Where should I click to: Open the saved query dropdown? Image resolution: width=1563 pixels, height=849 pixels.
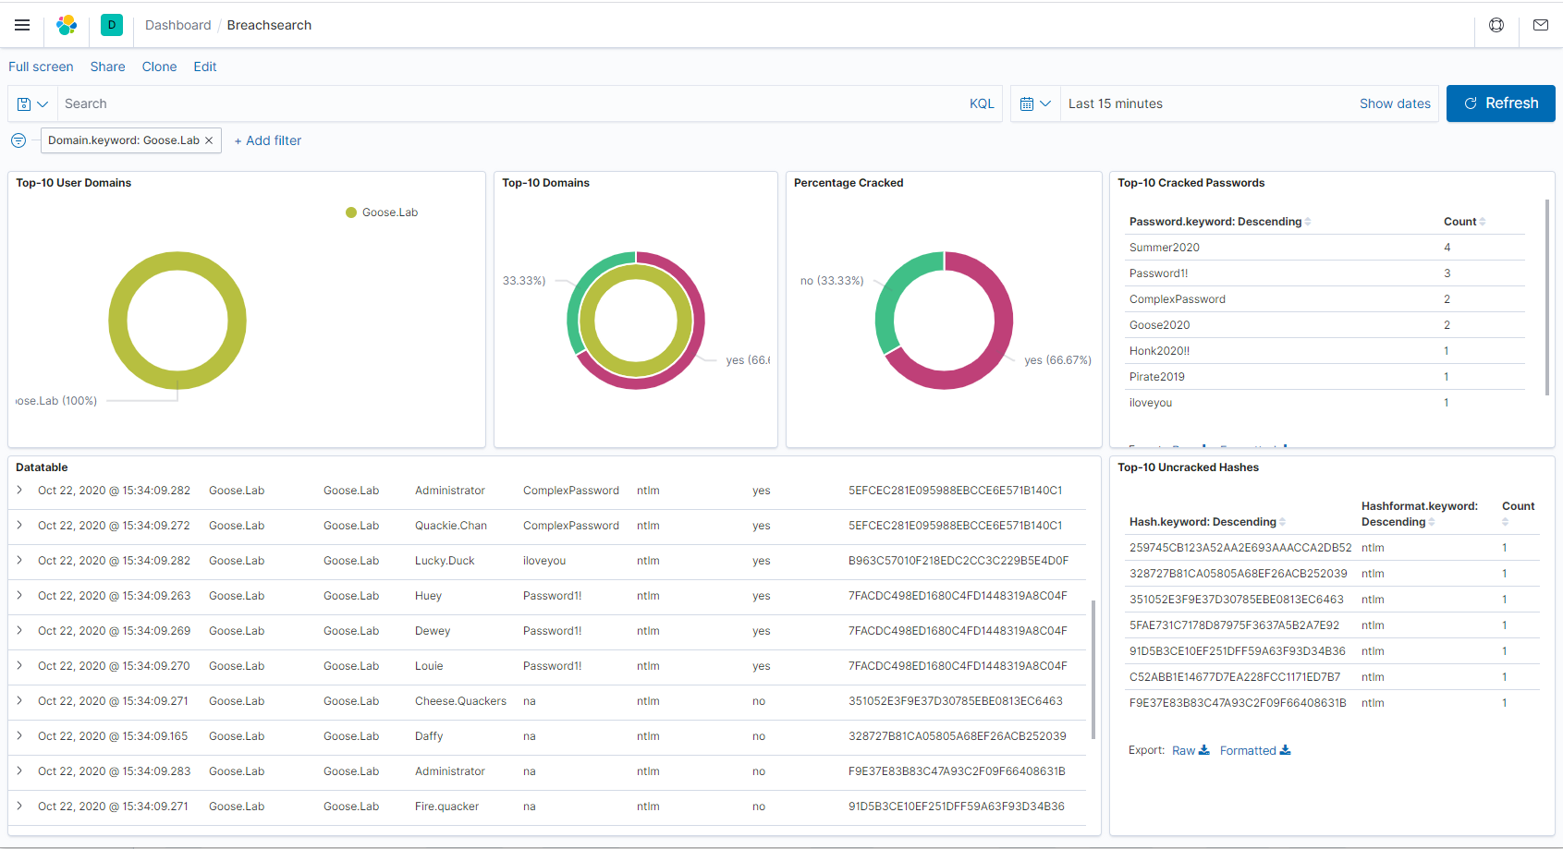pos(32,104)
